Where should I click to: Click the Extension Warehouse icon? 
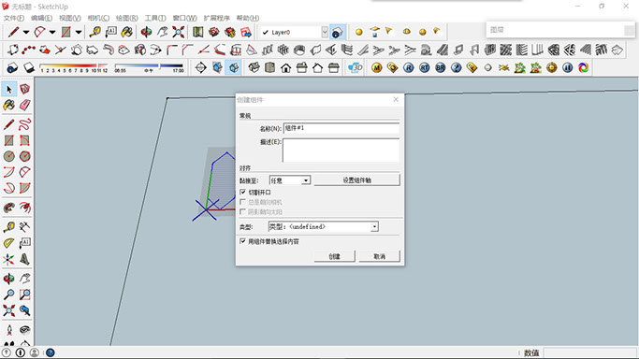[230, 32]
